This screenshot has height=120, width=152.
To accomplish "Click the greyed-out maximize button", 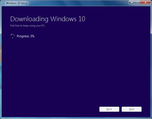I will [x=138, y=2].
